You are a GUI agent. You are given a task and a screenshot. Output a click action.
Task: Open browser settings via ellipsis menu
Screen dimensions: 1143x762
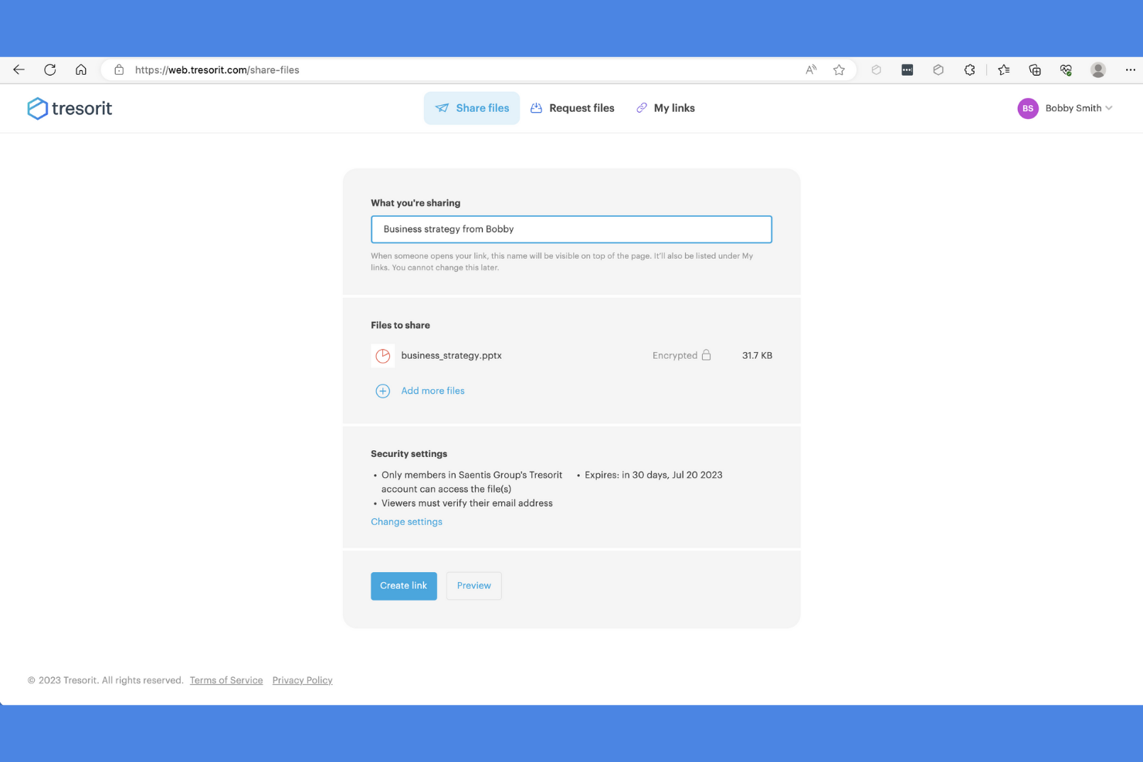pos(1130,69)
